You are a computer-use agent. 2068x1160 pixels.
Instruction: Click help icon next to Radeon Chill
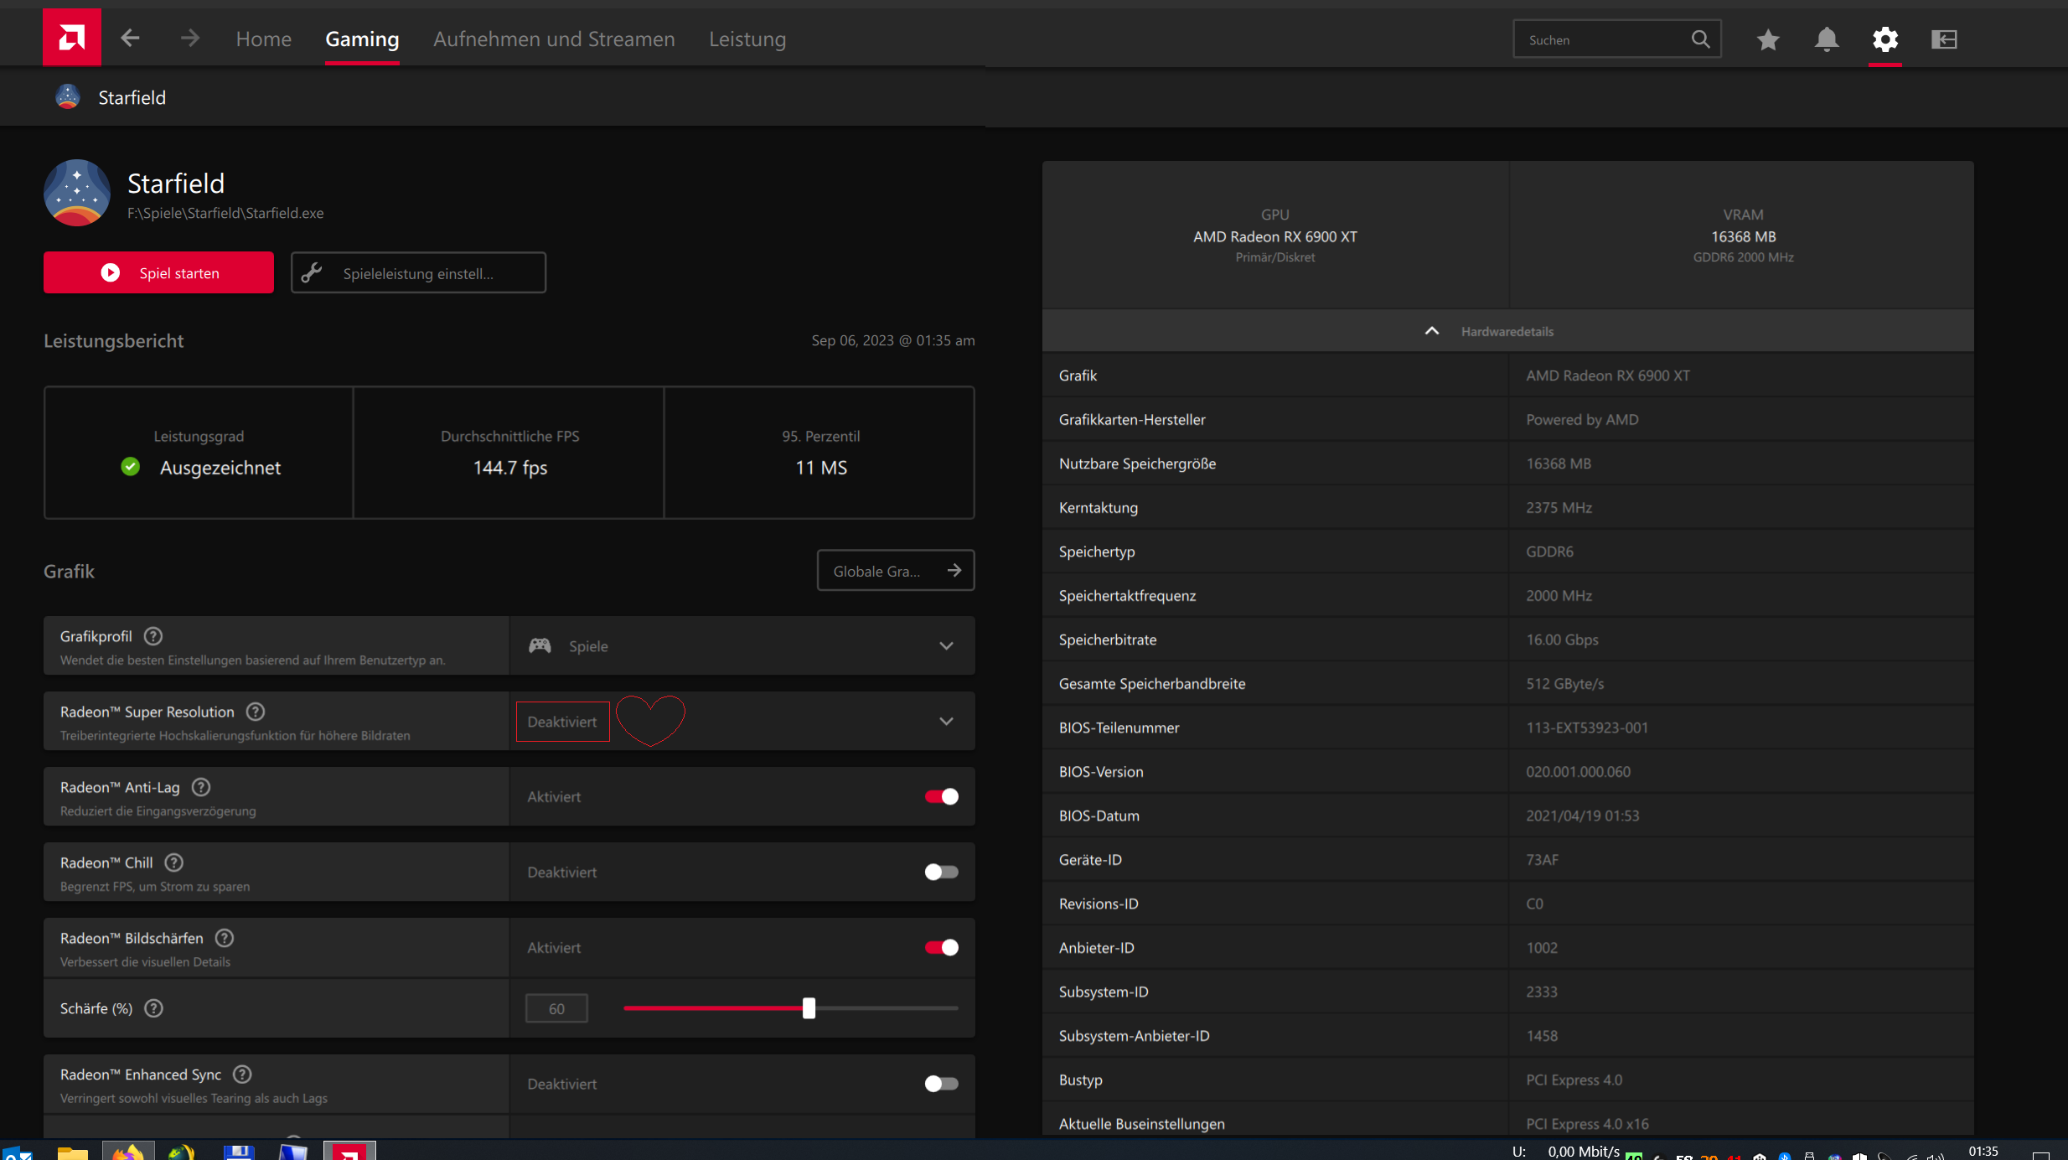174,862
